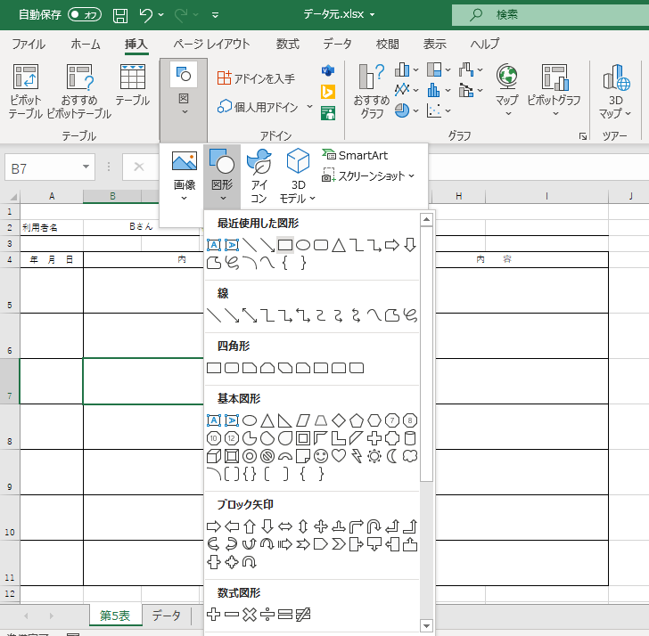Select cell containing Bさん
The width and height of the screenshot is (649, 636).
141,227
